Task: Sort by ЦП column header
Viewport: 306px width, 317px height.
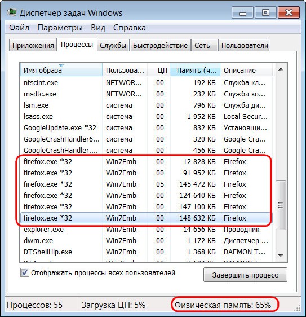Action: tap(159, 70)
